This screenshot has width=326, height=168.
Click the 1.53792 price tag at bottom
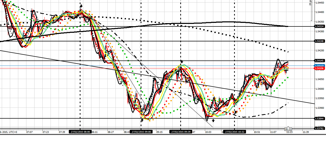(319, 128)
